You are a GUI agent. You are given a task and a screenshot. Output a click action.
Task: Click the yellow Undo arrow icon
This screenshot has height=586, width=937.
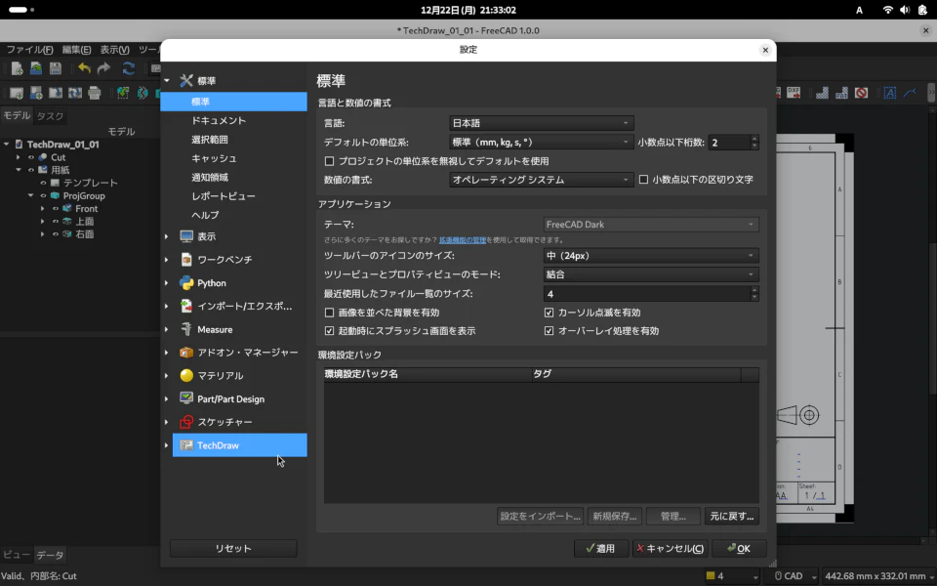click(84, 68)
